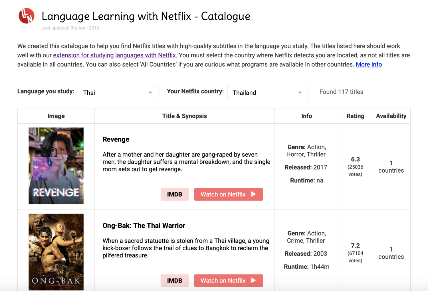
Task: Click the 'Title & Synopsis' column header
Action: [184, 116]
